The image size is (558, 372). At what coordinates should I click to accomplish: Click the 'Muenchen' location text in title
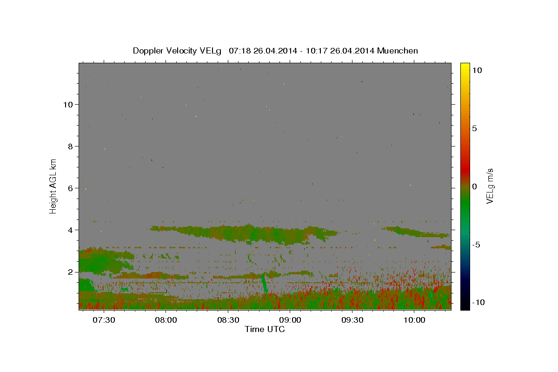tap(398, 51)
